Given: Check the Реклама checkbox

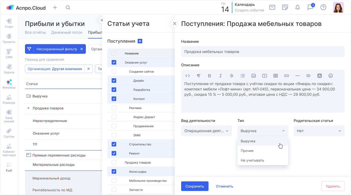Looking at the screenshot, I should point(114,108).
